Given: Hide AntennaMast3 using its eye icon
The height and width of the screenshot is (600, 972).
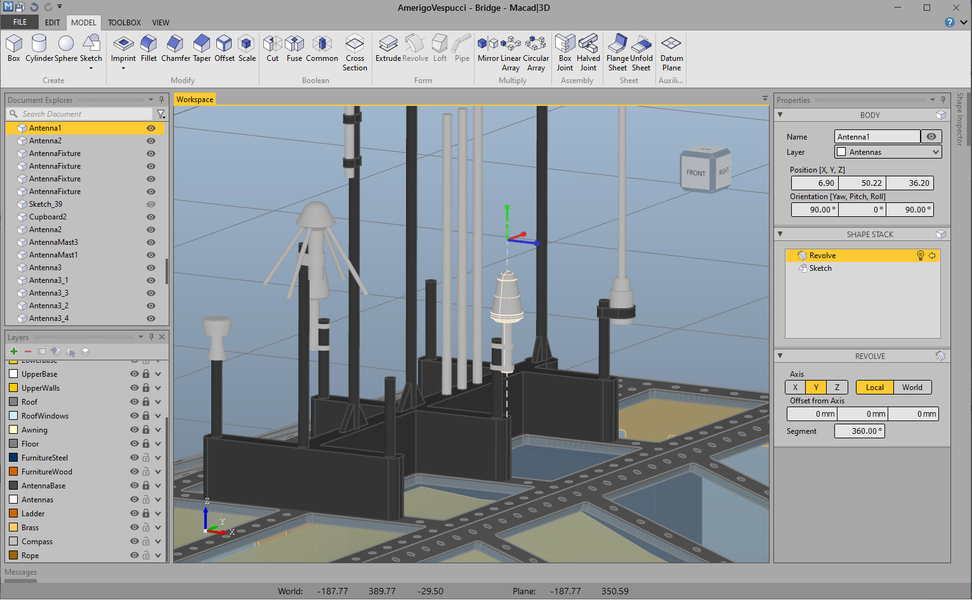Looking at the screenshot, I should tap(151, 242).
